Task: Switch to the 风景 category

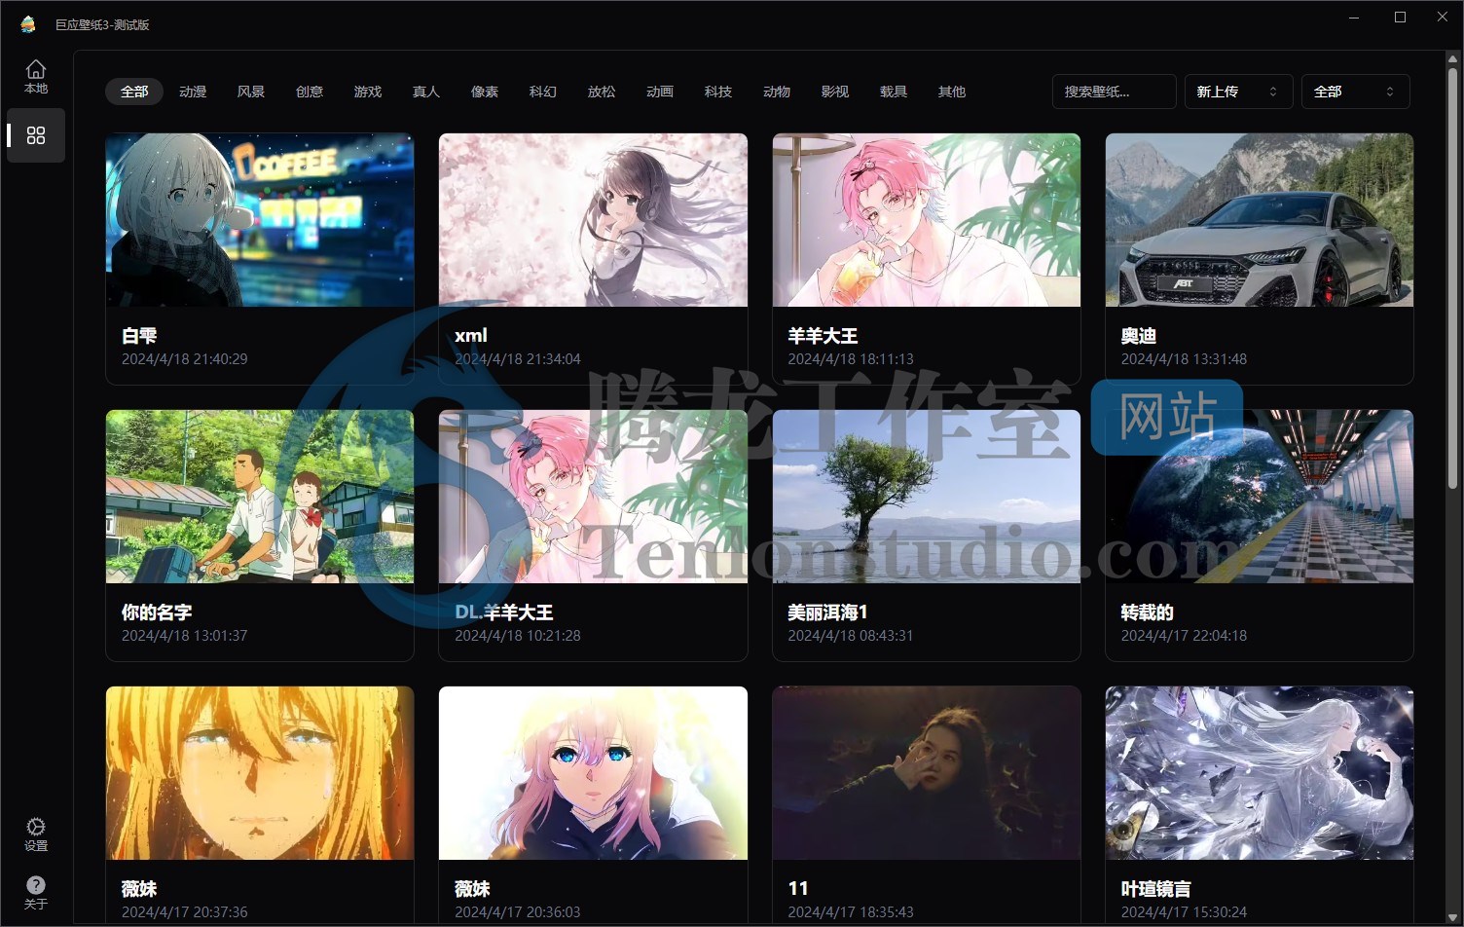Action: tap(251, 92)
